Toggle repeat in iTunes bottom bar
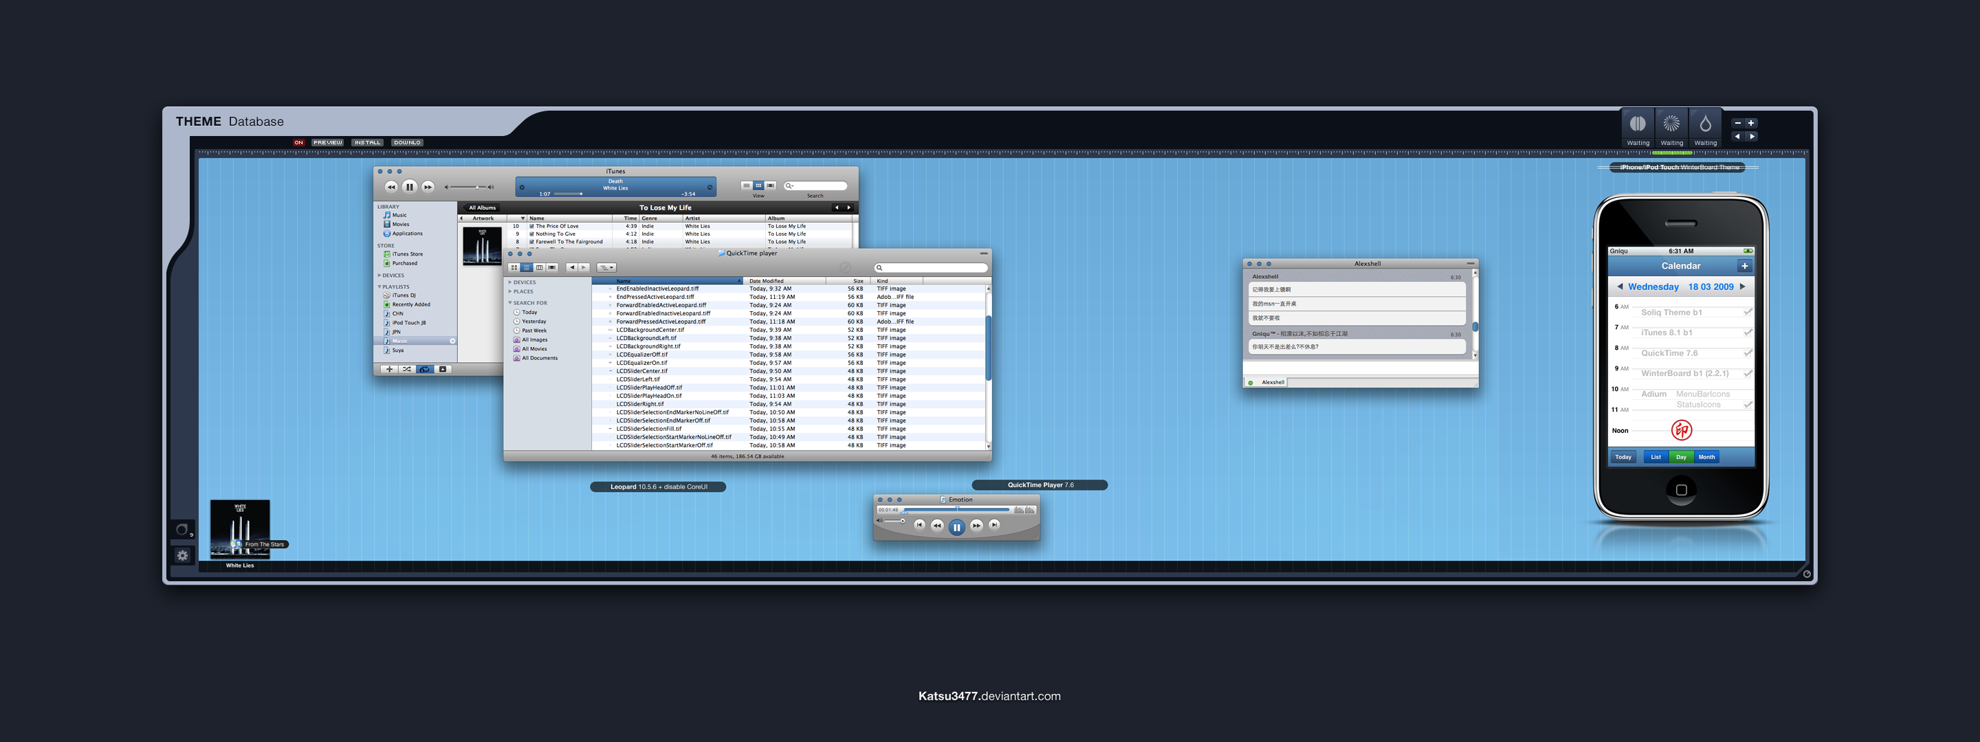This screenshot has width=1980, height=742. tap(424, 370)
